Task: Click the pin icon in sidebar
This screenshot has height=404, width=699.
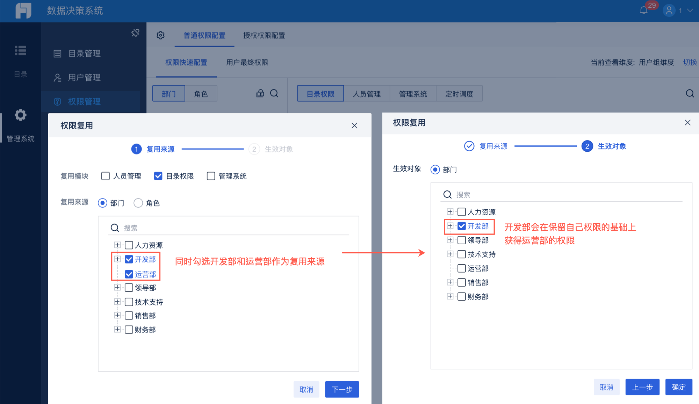Action: (135, 33)
